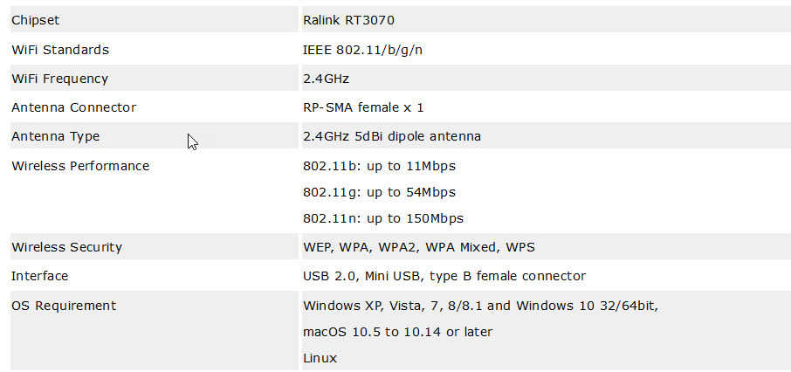Click the 802.11n up to 150Mbps line
The width and height of the screenshot is (791, 372).
[x=383, y=218]
